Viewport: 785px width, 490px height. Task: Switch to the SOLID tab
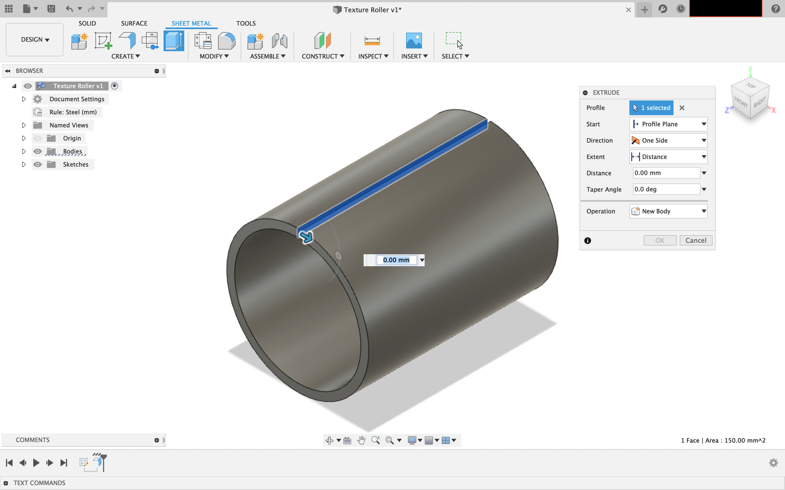(x=87, y=23)
